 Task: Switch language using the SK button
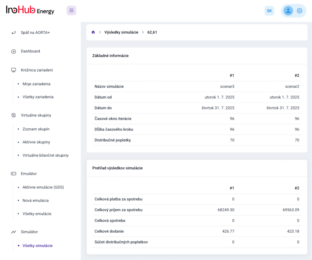[x=269, y=11]
